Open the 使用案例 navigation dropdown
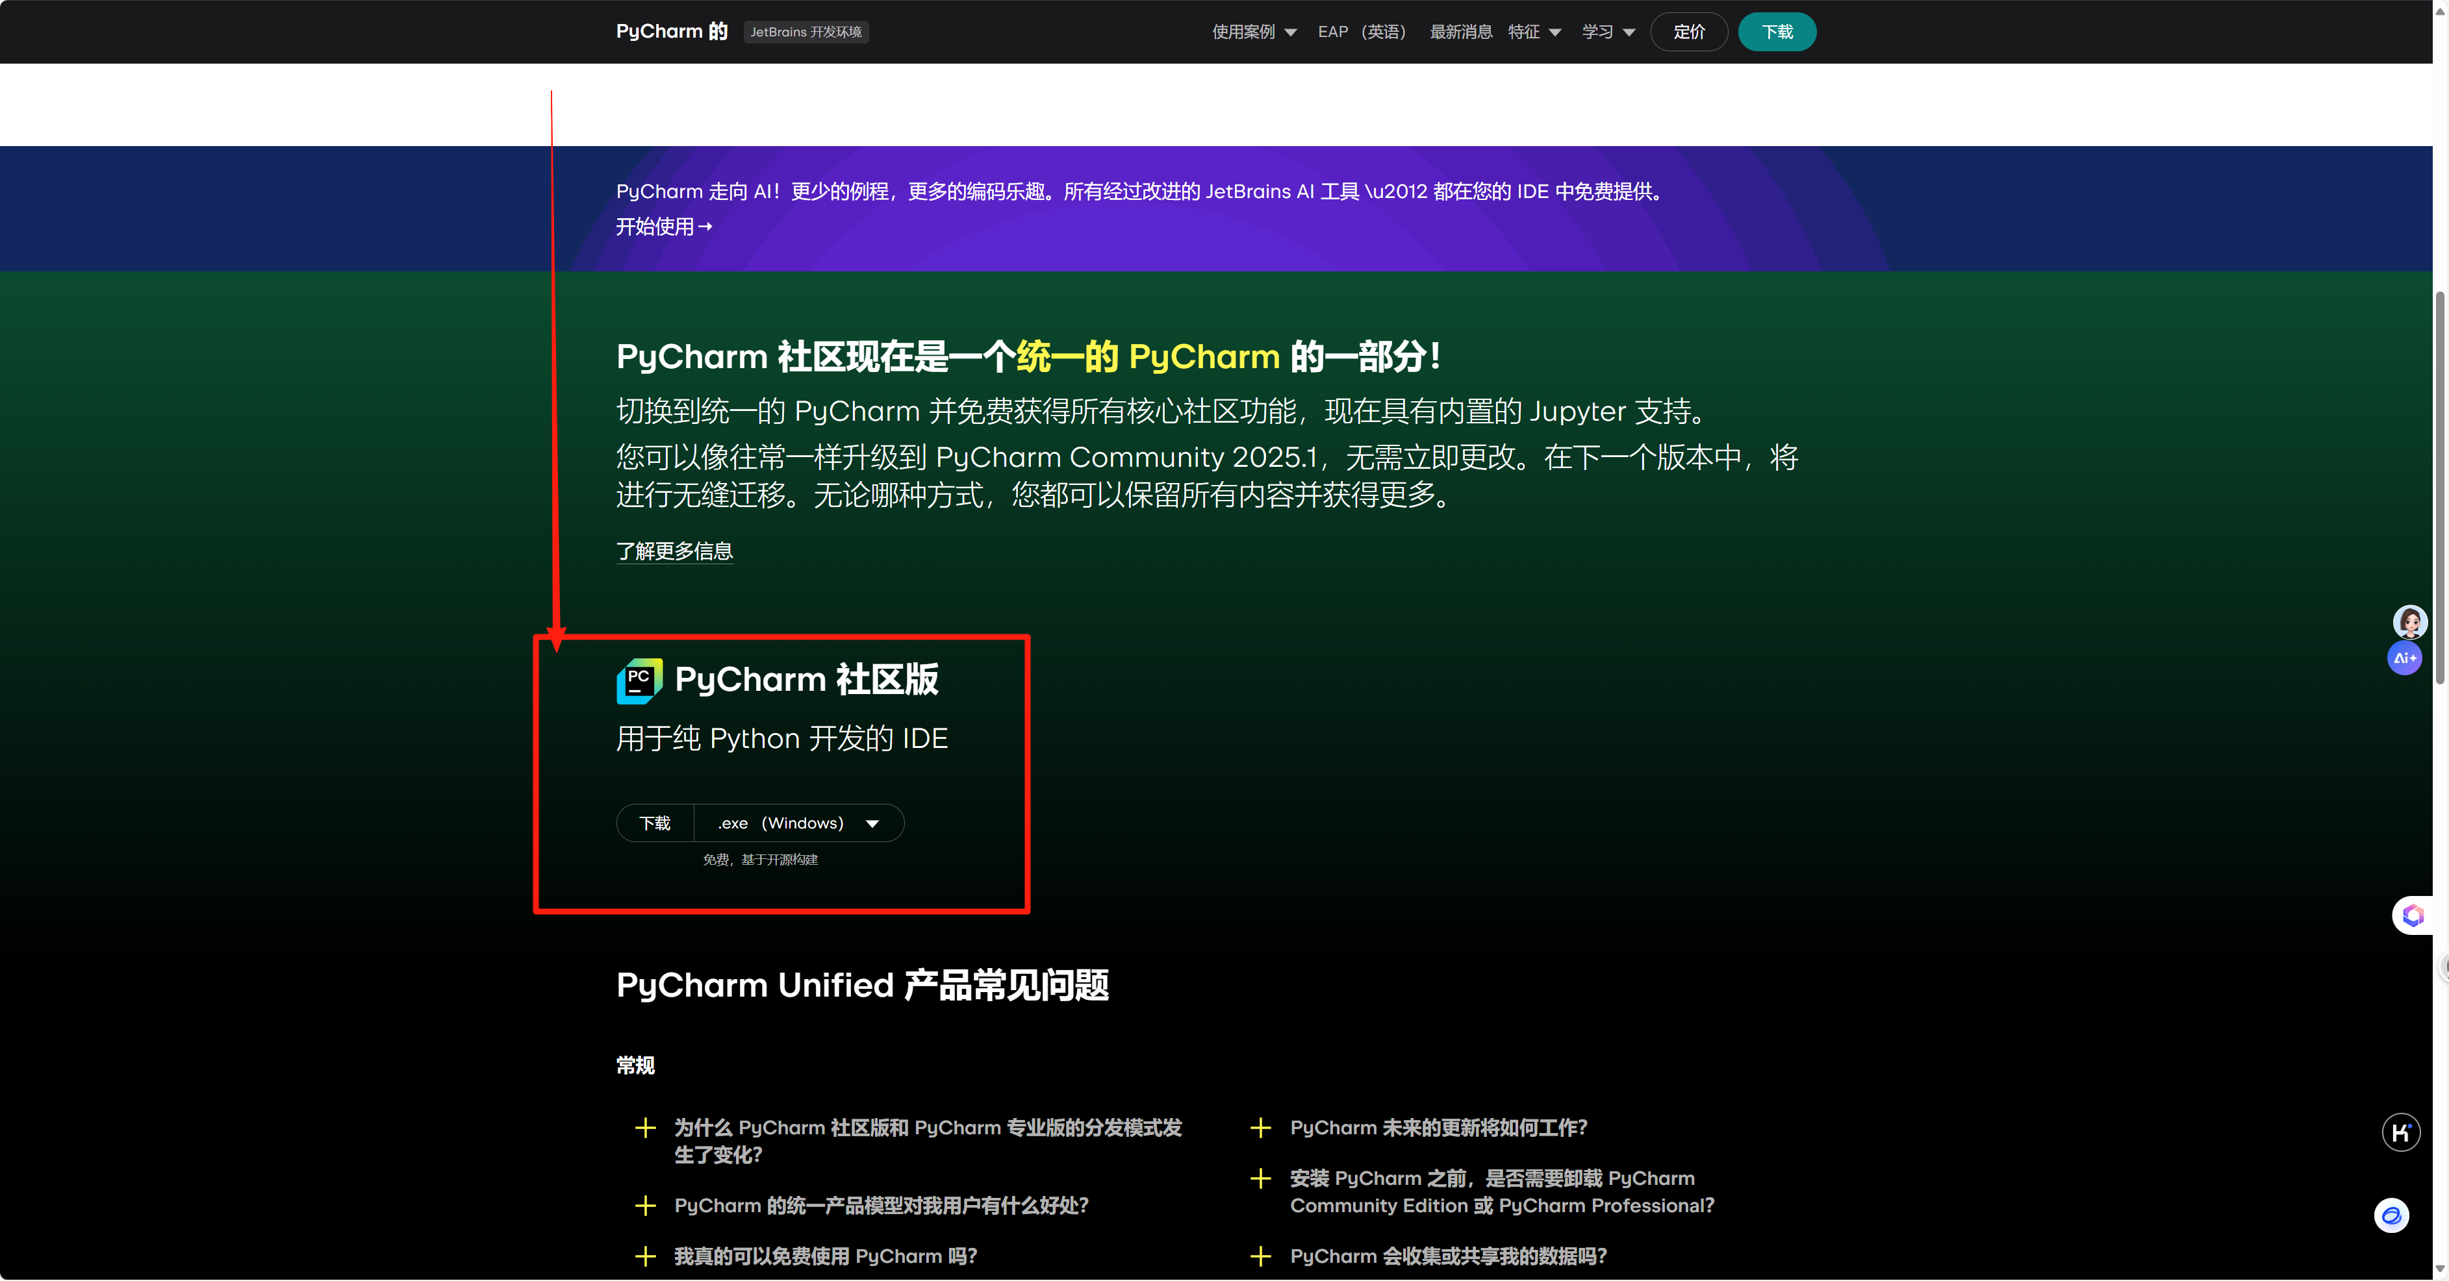 click(x=1253, y=32)
